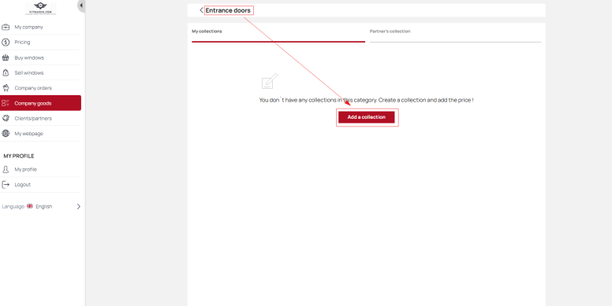This screenshot has width=612, height=306.
Task: Go back using the arrow beside Entrance doors
Action: click(201, 10)
